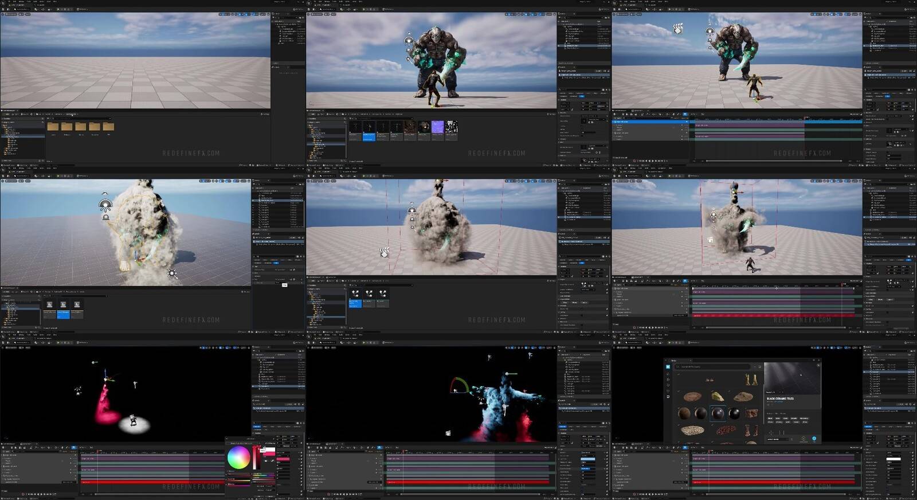
Task: Click the blue download button in Bridge
Action: click(814, 439)
